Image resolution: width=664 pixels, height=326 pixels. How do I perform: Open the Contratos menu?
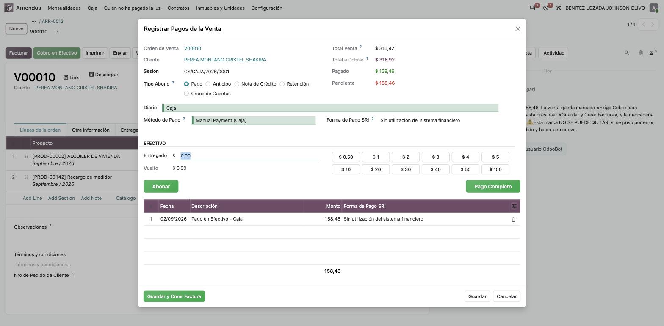pos(178,8)
